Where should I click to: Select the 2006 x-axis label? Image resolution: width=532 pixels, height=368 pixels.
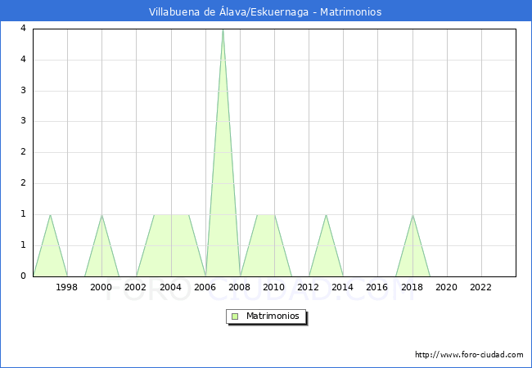coord(205,287)
